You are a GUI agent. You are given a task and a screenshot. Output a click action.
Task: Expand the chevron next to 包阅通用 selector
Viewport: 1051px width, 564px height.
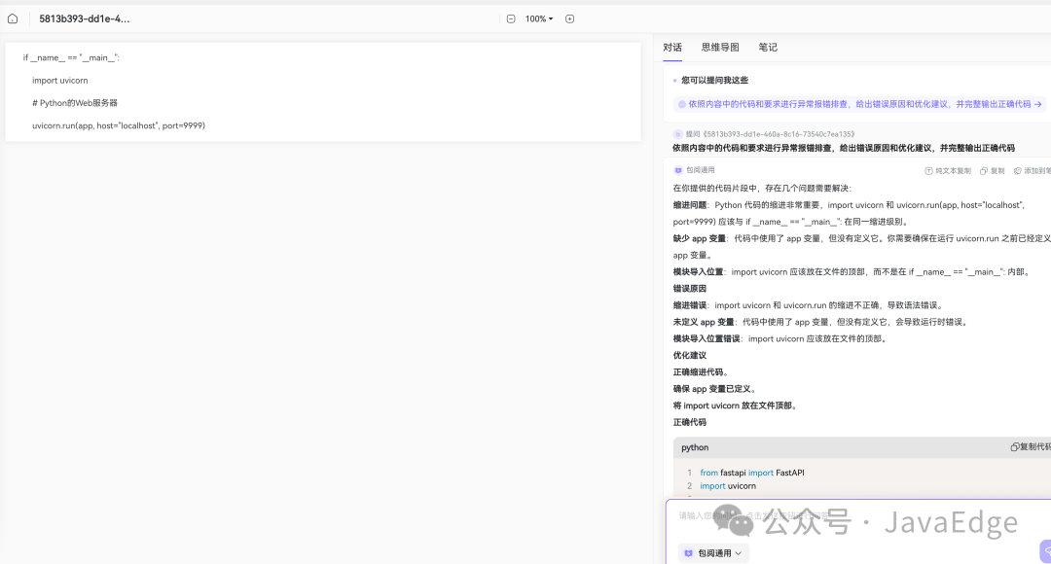tap(737, 551)
